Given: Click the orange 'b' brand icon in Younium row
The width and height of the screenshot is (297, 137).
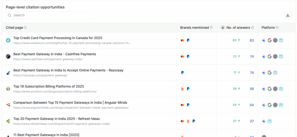Looking at the screenshot, I should [182, 89].
